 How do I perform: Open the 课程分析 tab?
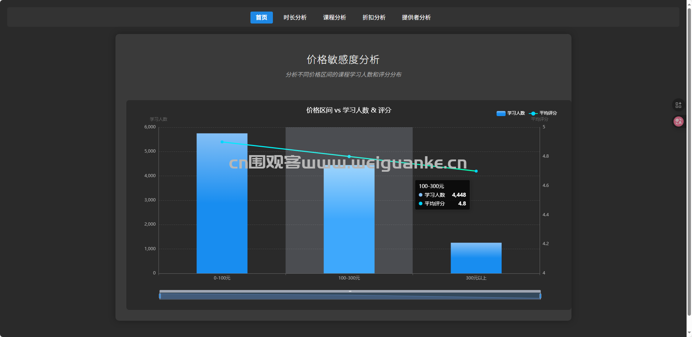pyautogui.click(x=334, y=17)
